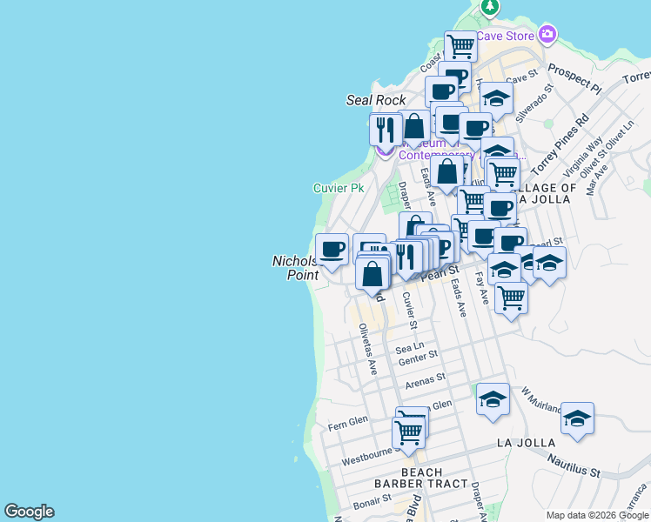Click the Genter St street label
The height and width of the screenshot is (522, 651).
coord(418,358)
